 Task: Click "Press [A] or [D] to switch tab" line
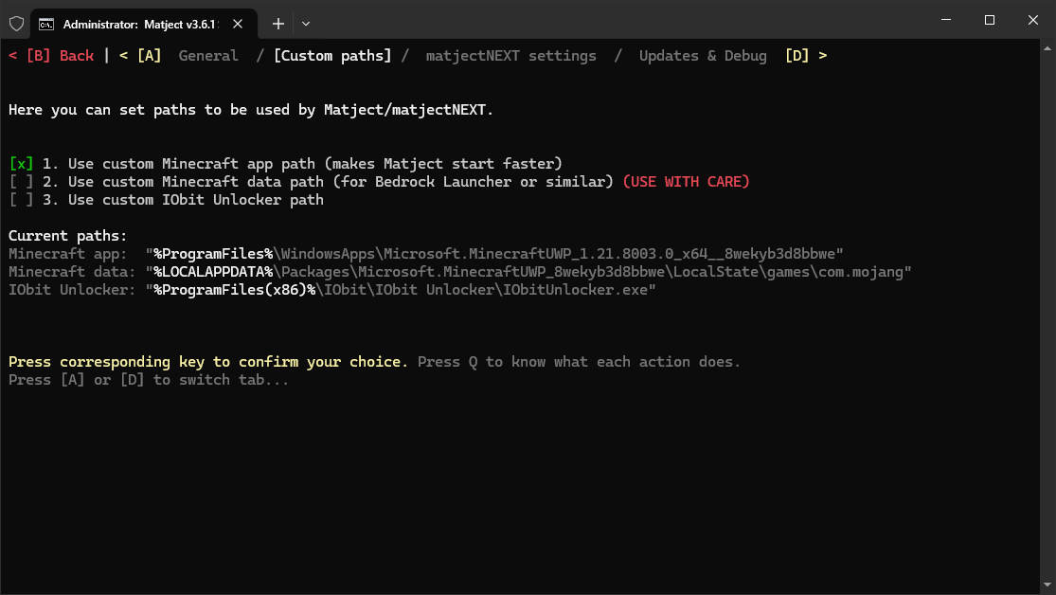(x=148, y=380)
